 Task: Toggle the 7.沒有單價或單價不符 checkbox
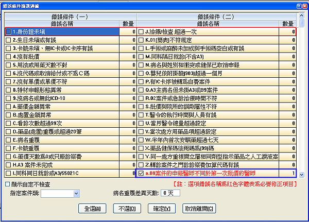click(8, 81)
